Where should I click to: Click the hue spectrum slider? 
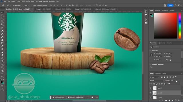tap(180, 26)
